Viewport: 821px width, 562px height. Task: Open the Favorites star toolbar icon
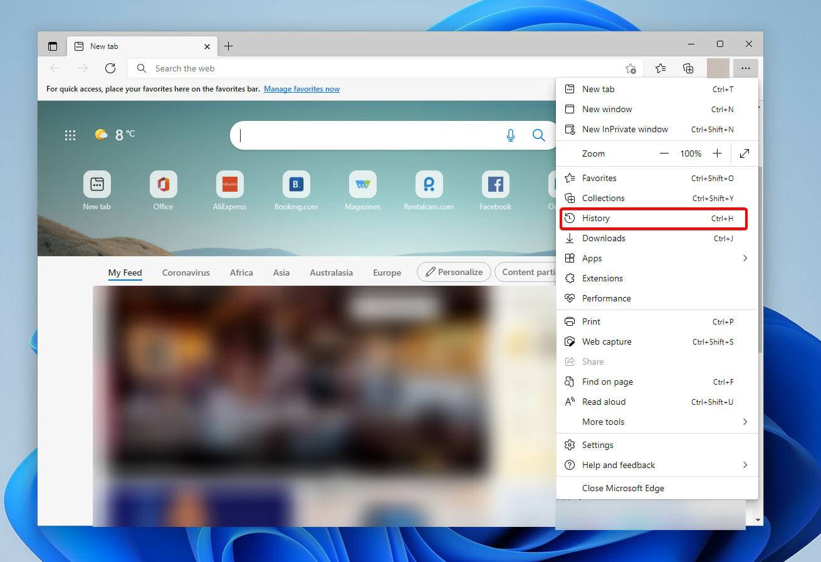pos(661,68)
